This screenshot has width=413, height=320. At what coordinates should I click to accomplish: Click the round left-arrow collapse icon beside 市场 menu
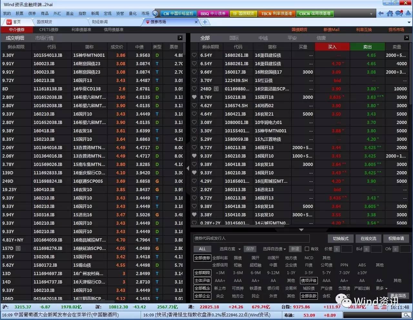(155, 14)
